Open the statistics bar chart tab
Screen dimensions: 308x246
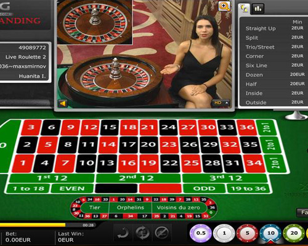click(258, 9)
